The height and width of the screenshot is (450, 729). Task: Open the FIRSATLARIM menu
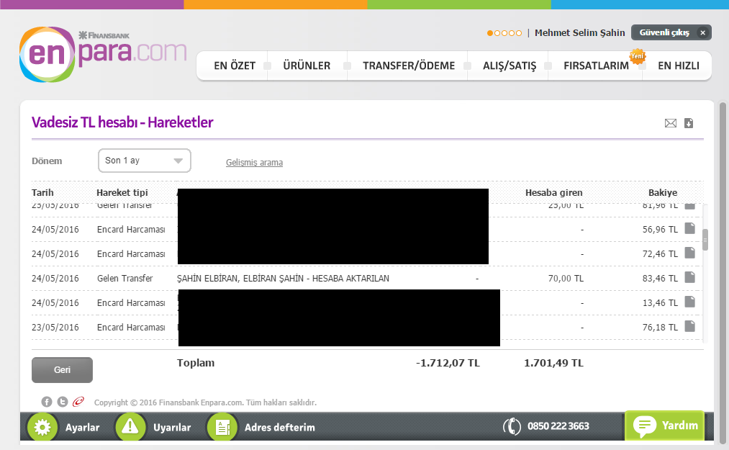coord(596,66)
